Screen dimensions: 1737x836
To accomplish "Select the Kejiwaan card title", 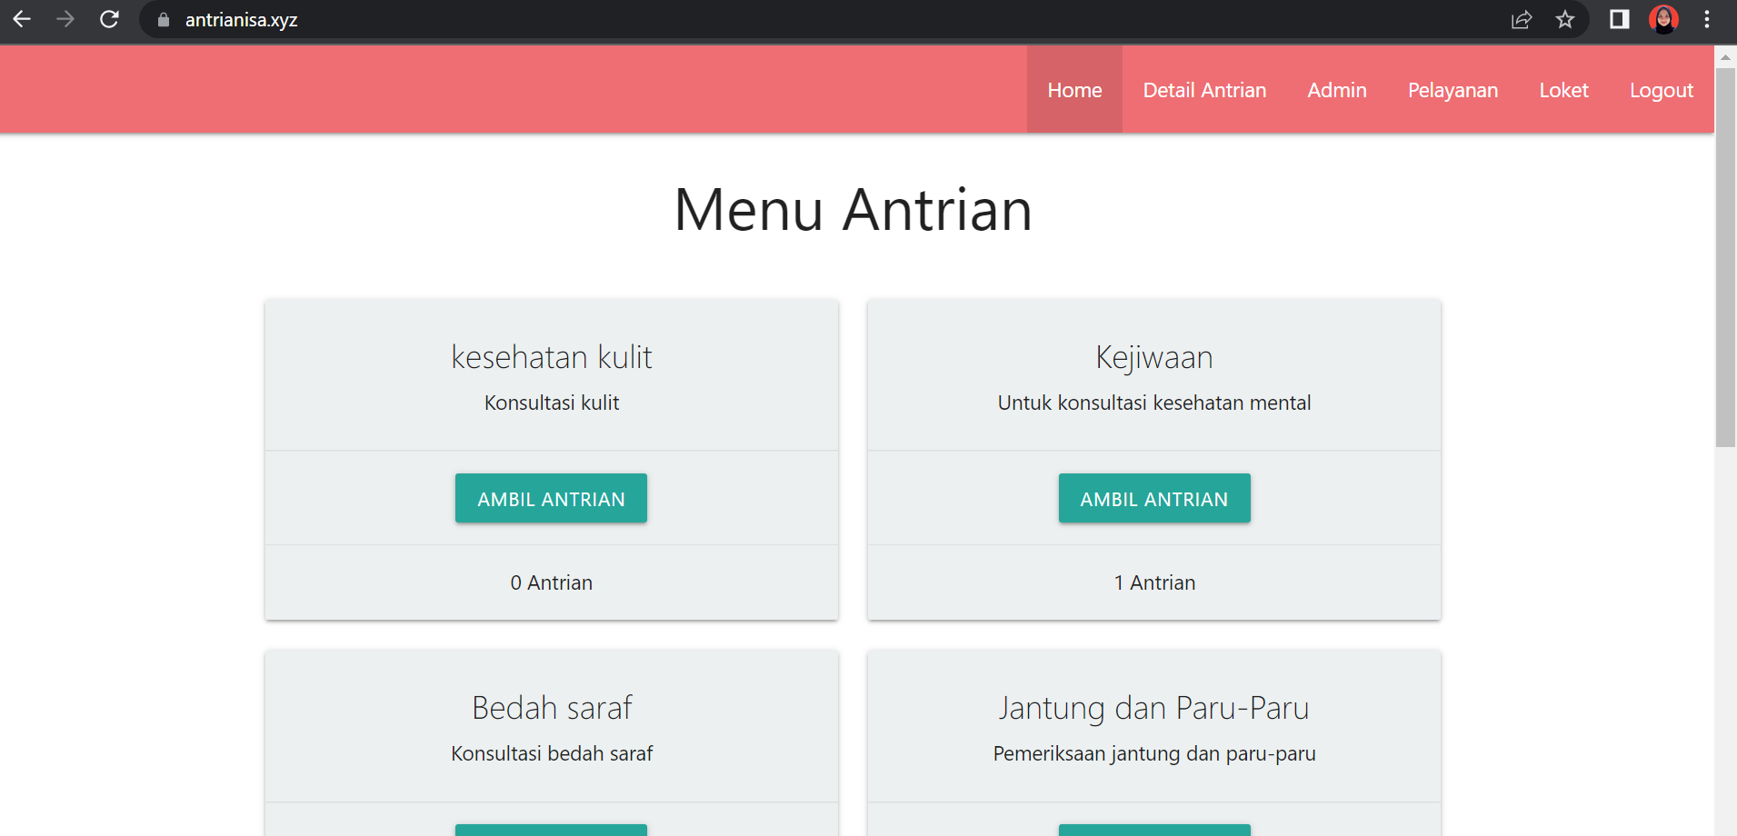I will (x=1154, y=358).
